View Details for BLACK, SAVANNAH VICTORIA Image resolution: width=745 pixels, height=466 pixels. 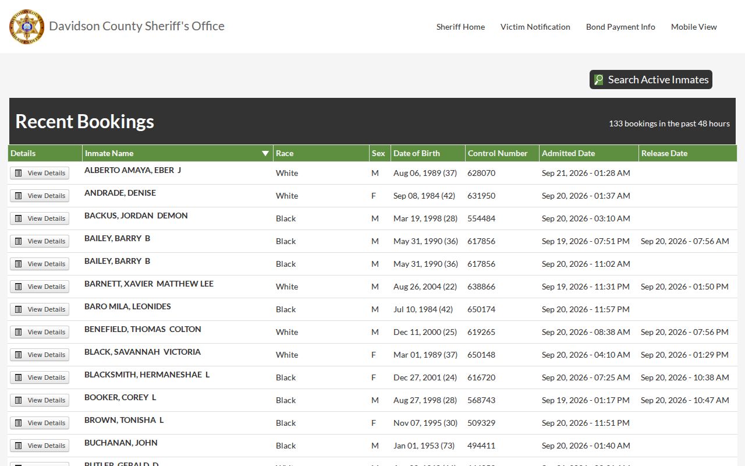coord(40,355)
